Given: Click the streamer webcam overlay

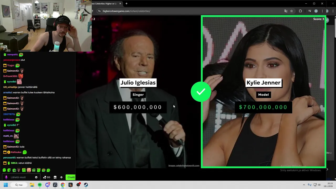Looking at the screenshot, I should click(46, 26).
